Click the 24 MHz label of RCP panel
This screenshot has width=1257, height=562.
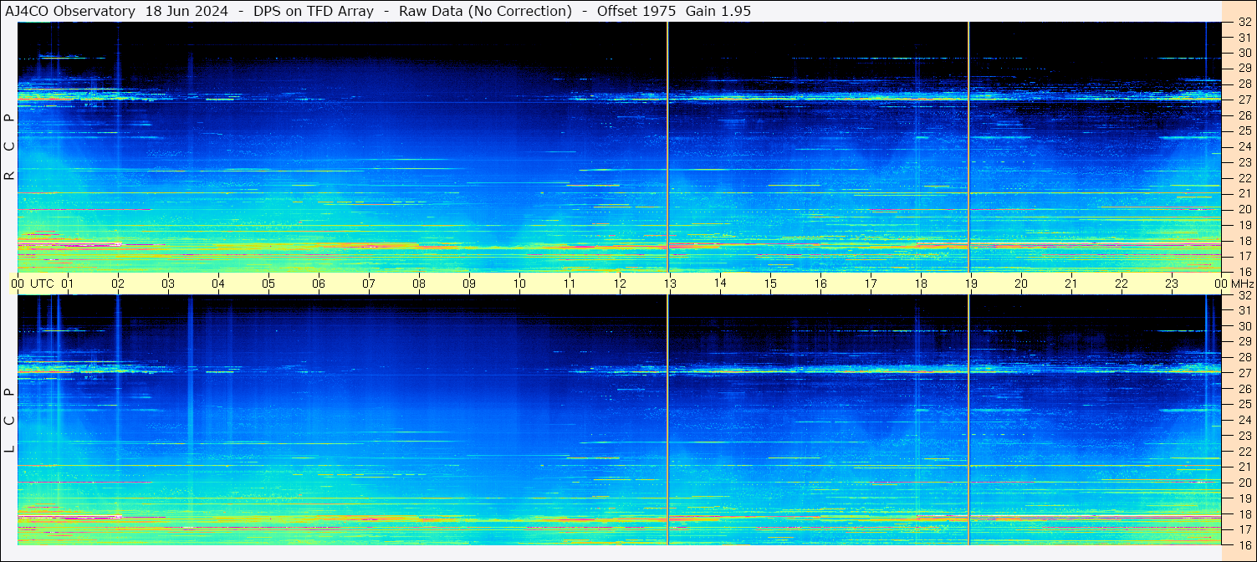coord(1244,147)
